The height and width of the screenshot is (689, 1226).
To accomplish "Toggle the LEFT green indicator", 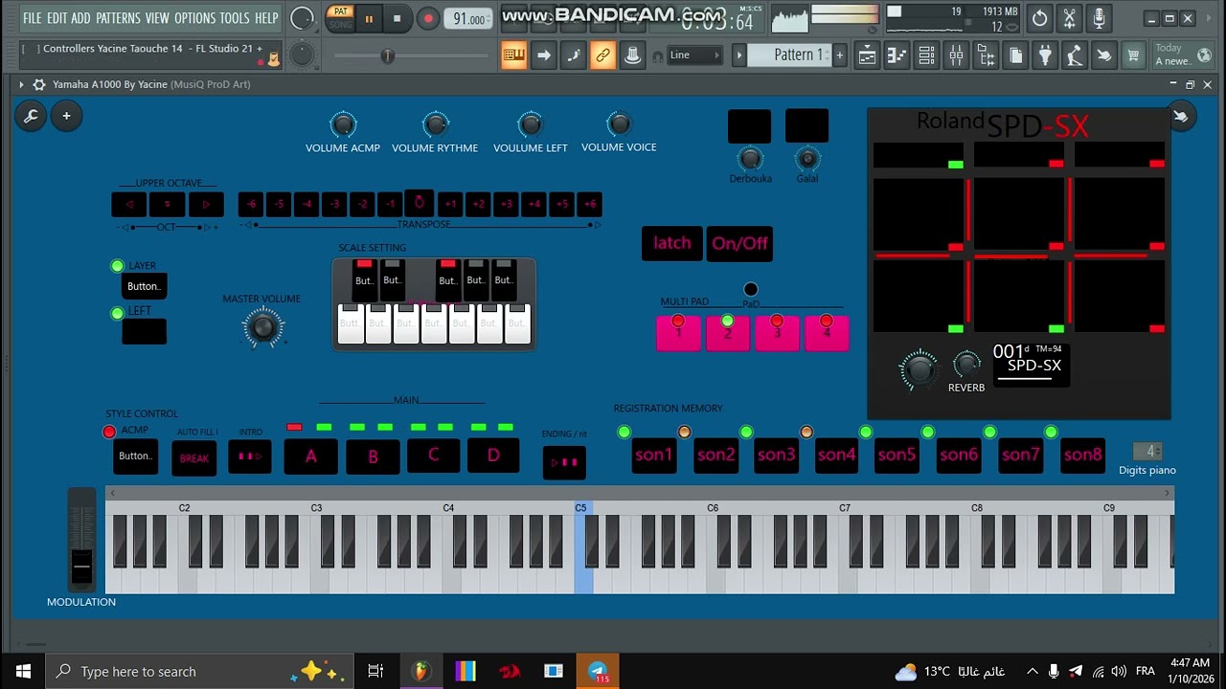I will (x=117, y=313).
